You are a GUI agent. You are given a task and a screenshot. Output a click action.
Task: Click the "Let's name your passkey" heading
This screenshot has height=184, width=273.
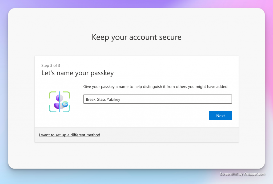pyautogui.click(x=78, y=73)
